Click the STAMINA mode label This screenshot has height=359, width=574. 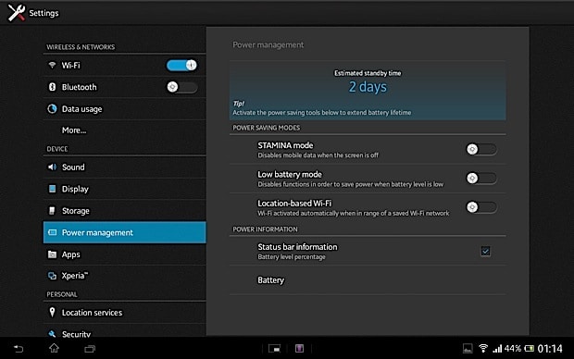[x=285, y=145]
